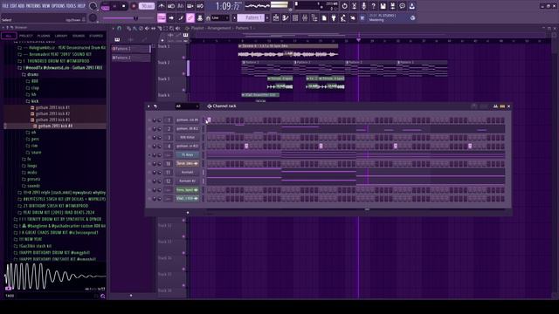Switch browser to the PLUGINS tab

(44, 36)
